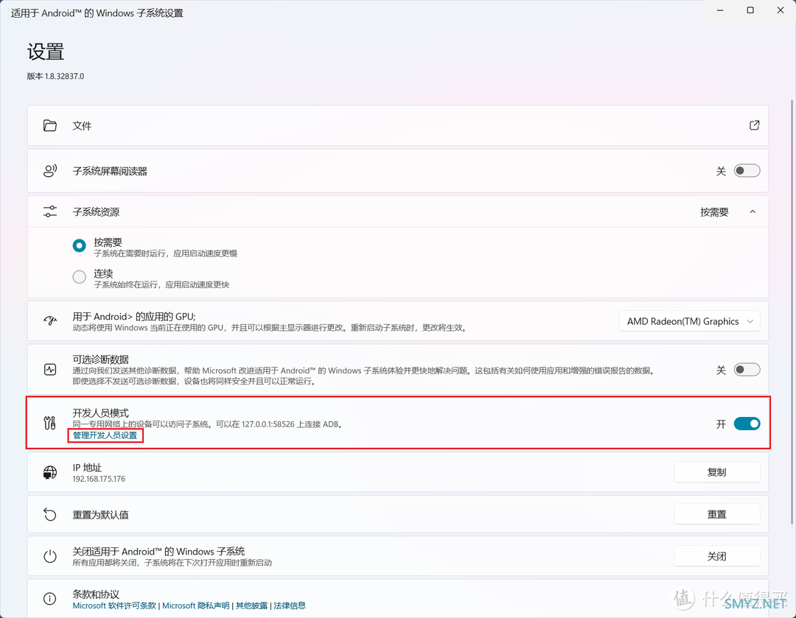Click the diagnostic data heartbeat icon
Screen dimensions: 796x618
click(50, 369)
